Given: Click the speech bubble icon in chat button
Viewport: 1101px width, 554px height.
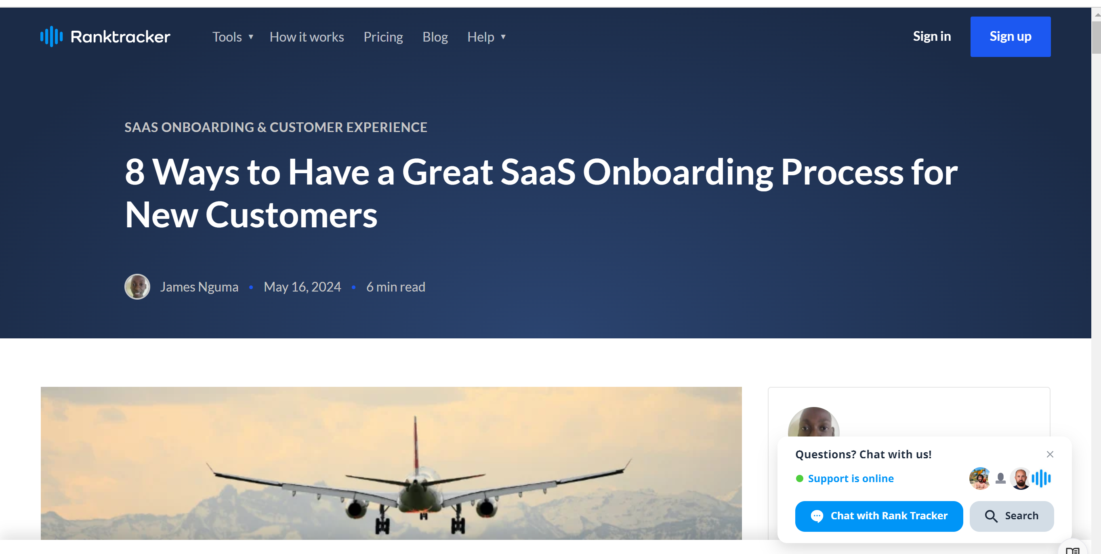Looking at the screenshot, I should point(817,516).
